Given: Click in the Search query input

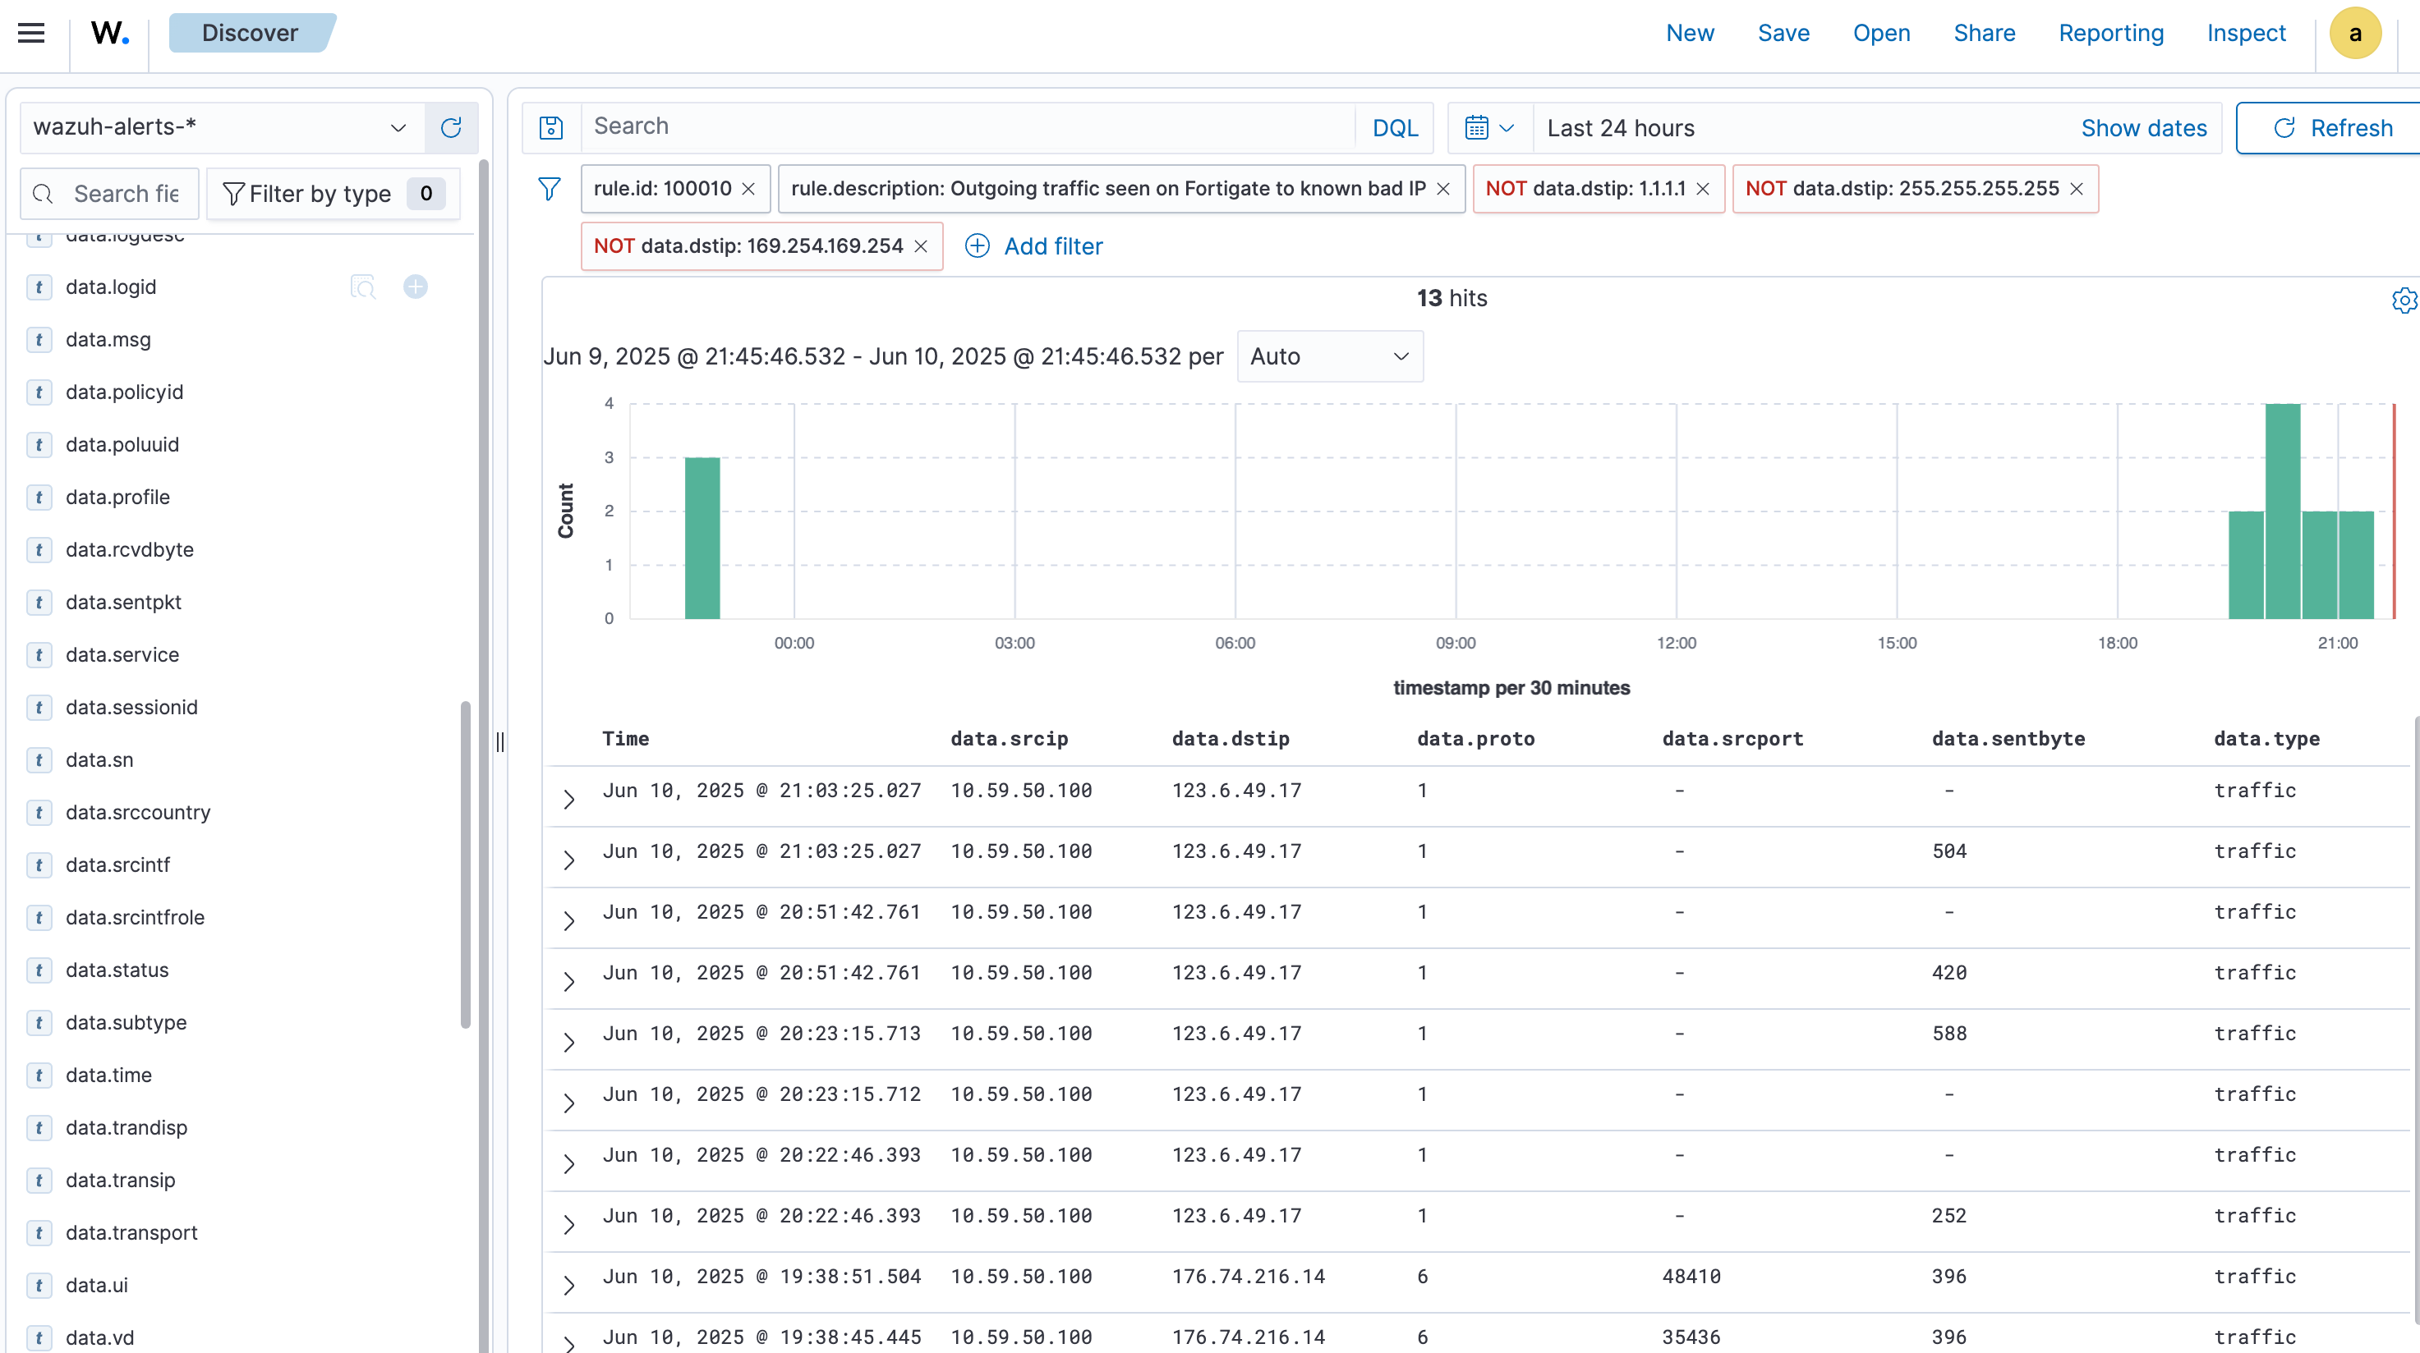Looking at the screenshot, I should (968, 128).
